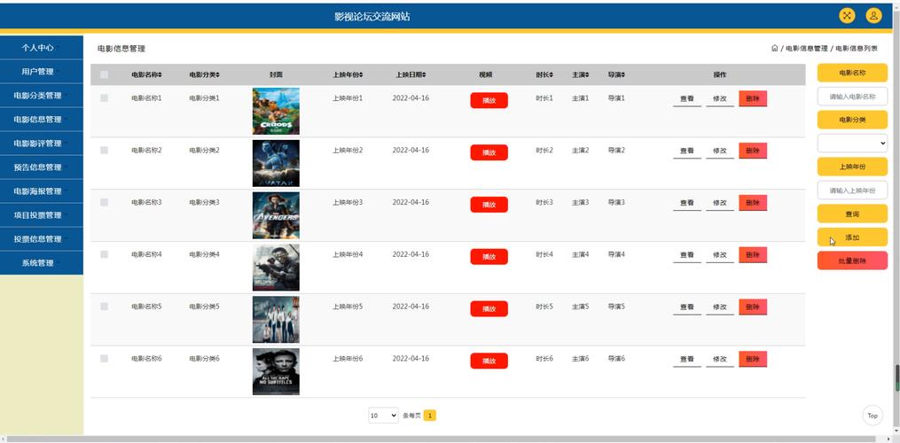This screenshot has height=443, width=900.
Task: Open 投票信息管理 sidebar item
Action: point(42,239)
